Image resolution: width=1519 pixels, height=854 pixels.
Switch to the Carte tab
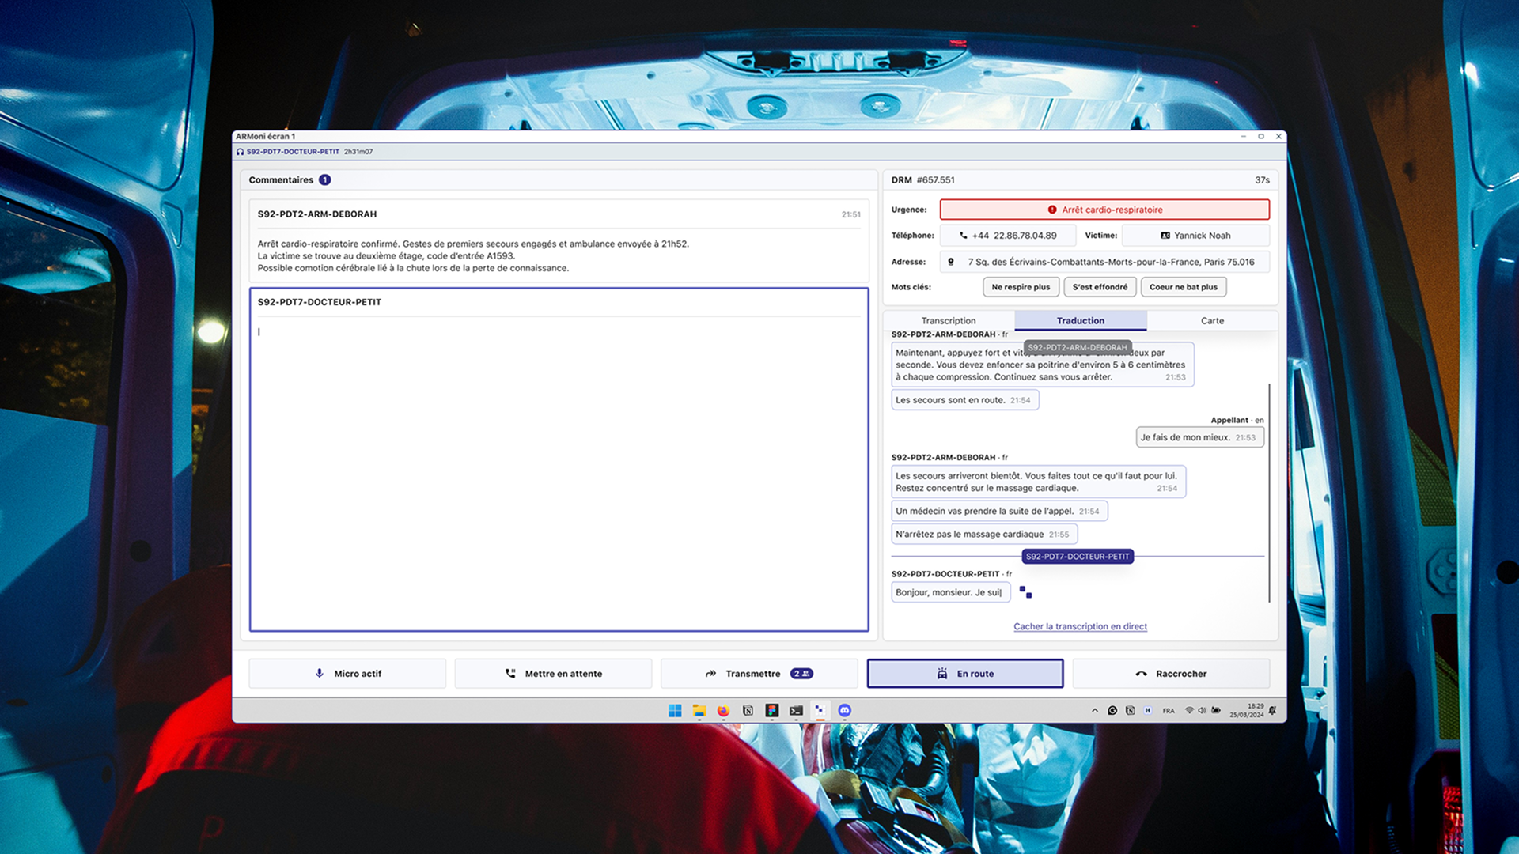(x=1212, y=320)
